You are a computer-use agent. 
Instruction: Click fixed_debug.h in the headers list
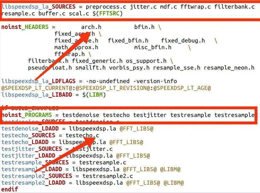click(x=183, y=41)
